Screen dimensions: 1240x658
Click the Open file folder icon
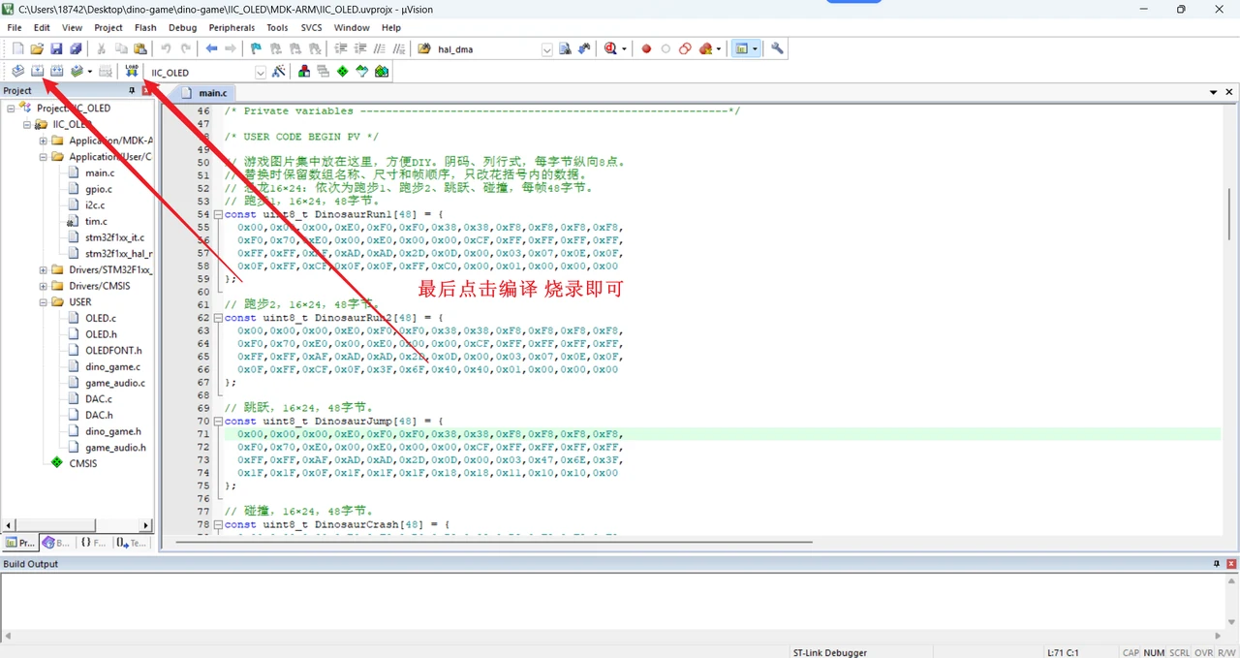37,49
